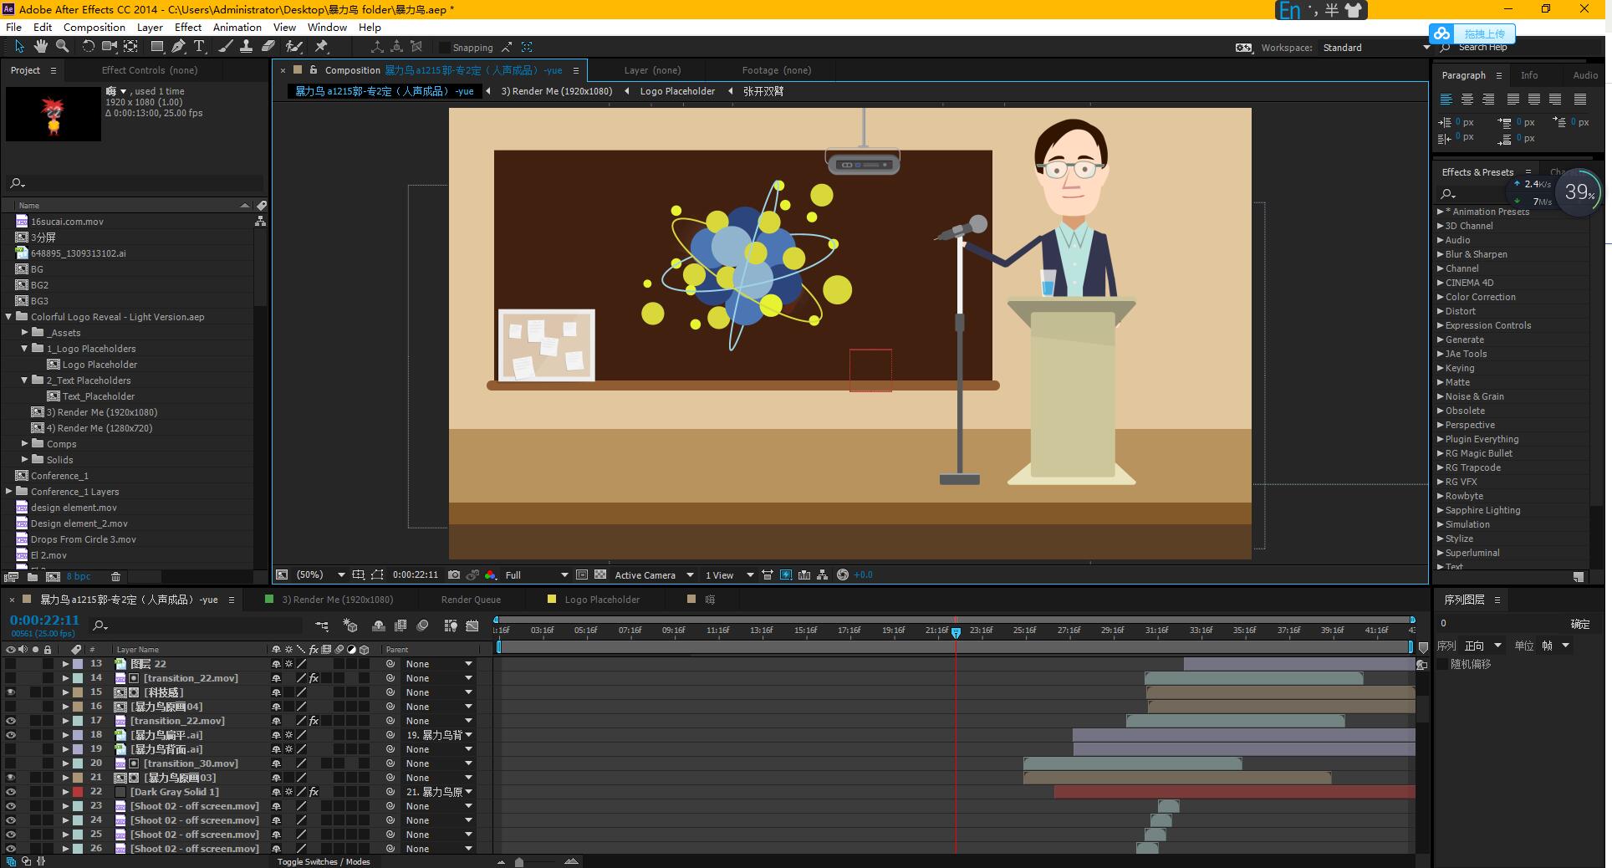The image size is (1612, 868).
Task: Open the Full resolution dropdown
Action: (x=537, y=574)
